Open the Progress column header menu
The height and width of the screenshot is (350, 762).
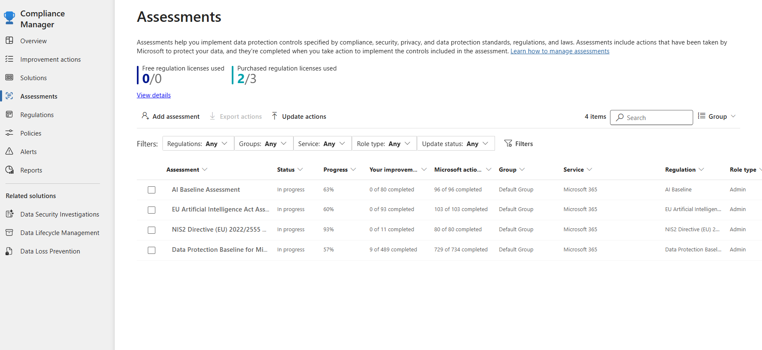pos(339,170)
